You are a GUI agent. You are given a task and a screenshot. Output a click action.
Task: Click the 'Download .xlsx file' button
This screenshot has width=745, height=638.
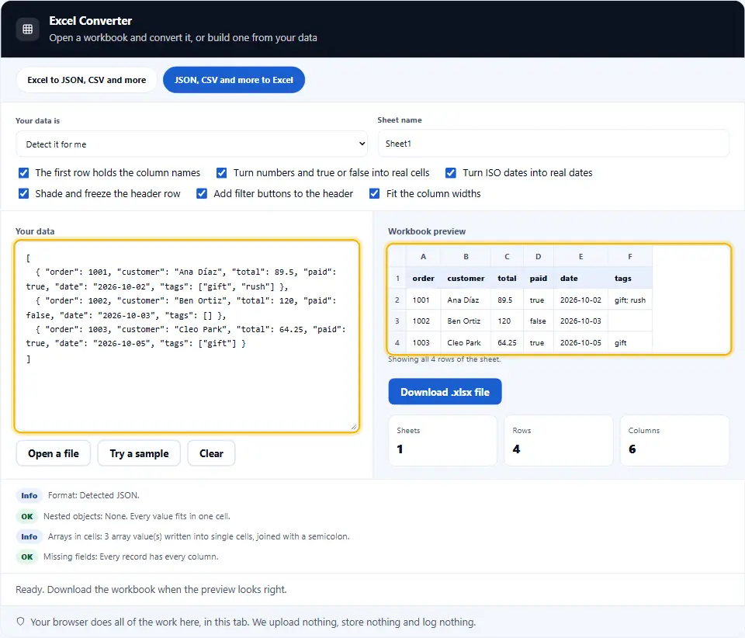(x=445, y=392)
